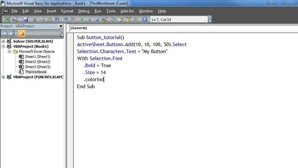
Task: Open the Tools menu
Action: [x=111, y=11]
